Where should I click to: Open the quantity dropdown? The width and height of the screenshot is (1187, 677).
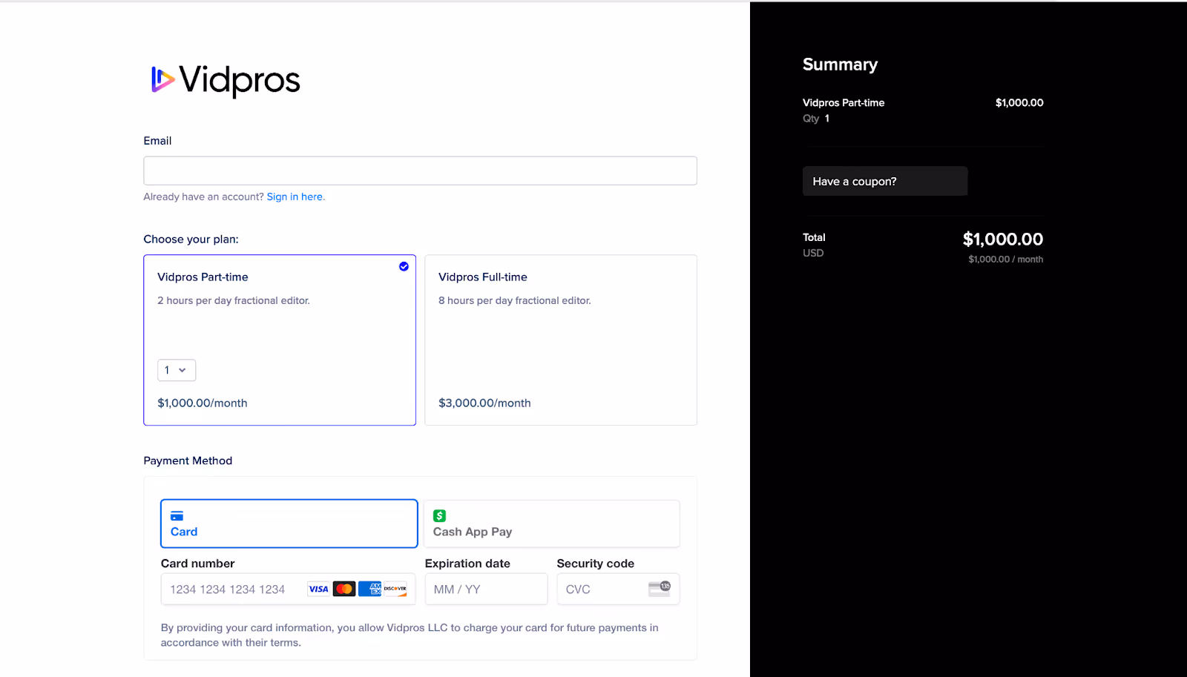click(177, 370)
